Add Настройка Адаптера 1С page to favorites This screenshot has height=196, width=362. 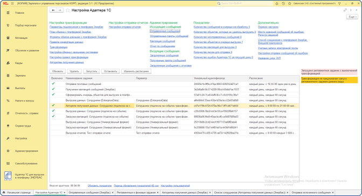point(68,10)
